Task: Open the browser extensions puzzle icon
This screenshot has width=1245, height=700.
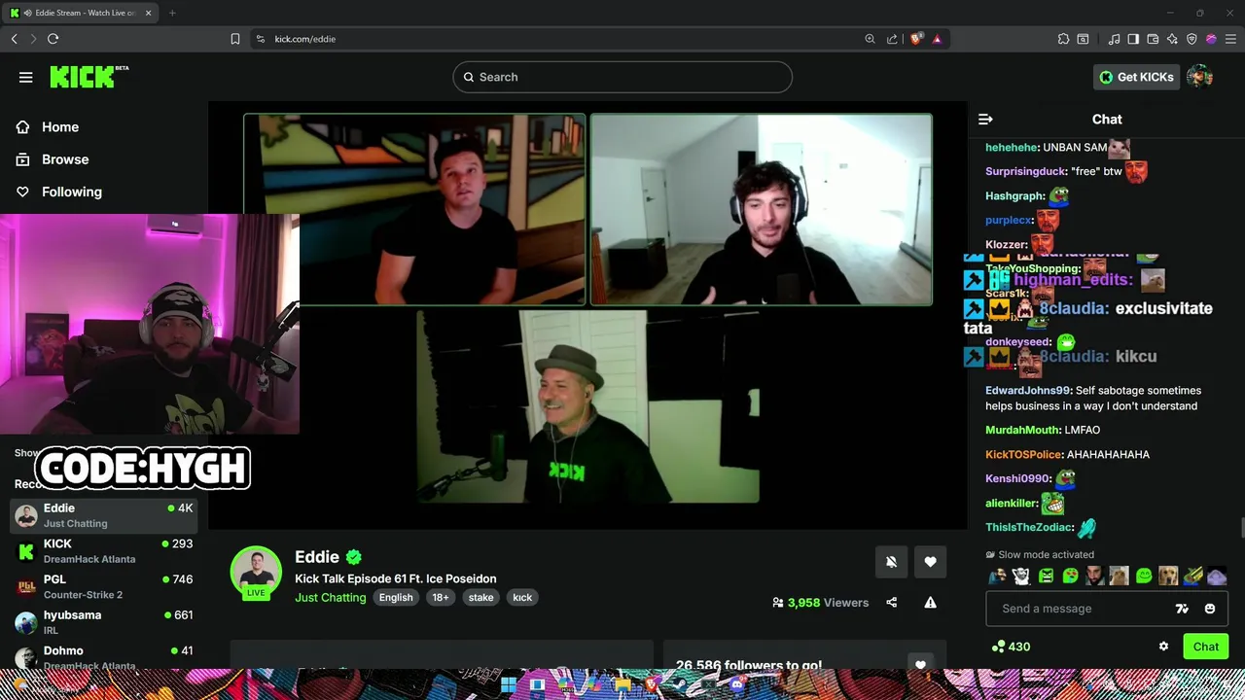Action: click(x=1063, y=39)
